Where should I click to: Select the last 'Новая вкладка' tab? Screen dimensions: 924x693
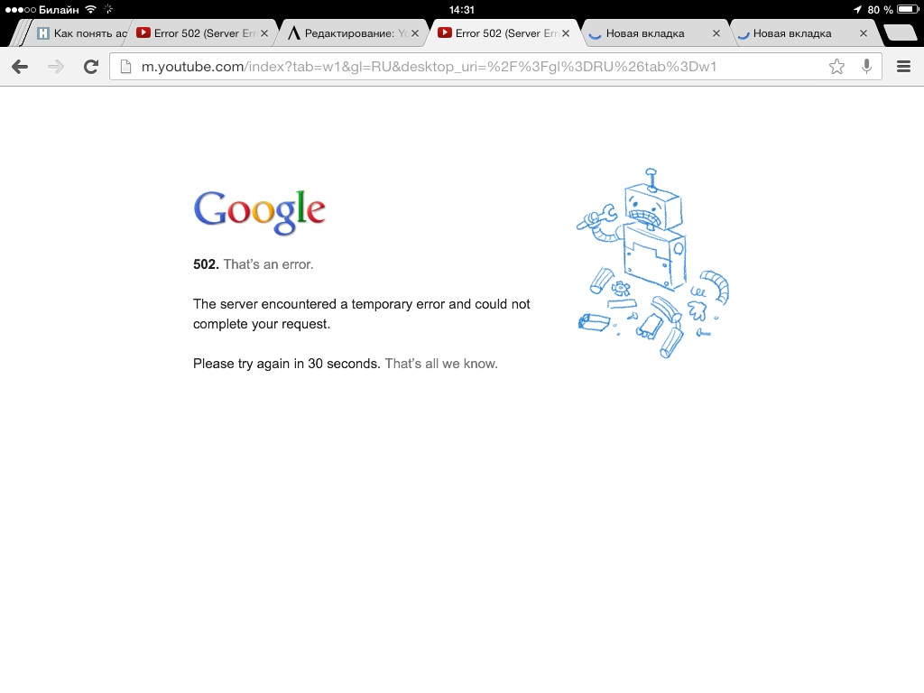point(791,33)
